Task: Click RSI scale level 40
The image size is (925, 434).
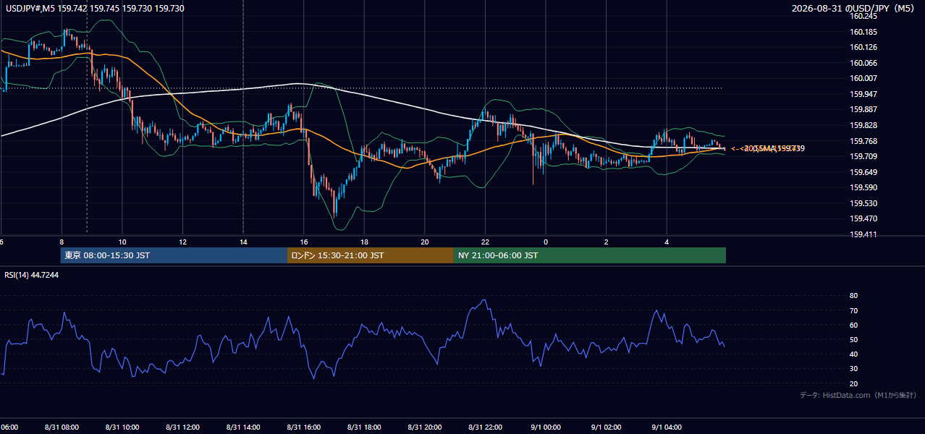Action: (x=853, y=354)
